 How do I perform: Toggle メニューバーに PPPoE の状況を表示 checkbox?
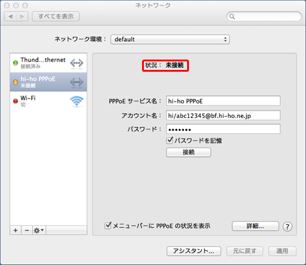coord(108,225)
